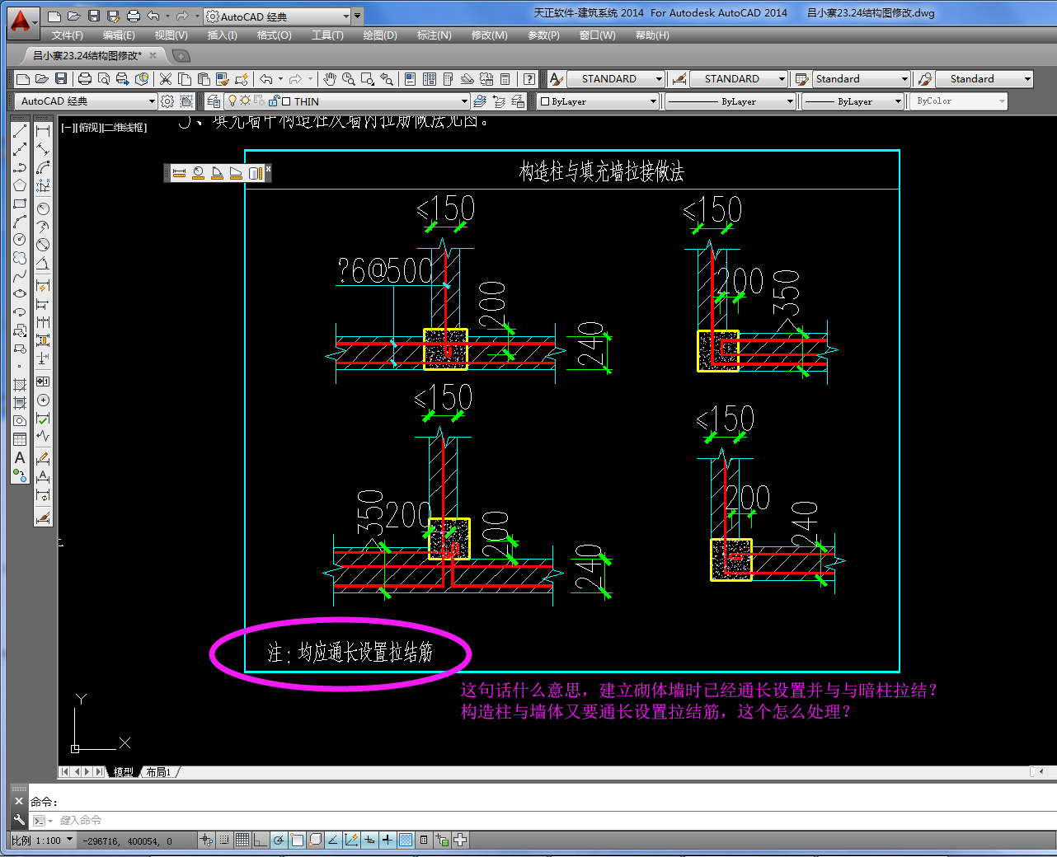Select the Spline draw tool
1057x857 pixels.
(20, 276)
